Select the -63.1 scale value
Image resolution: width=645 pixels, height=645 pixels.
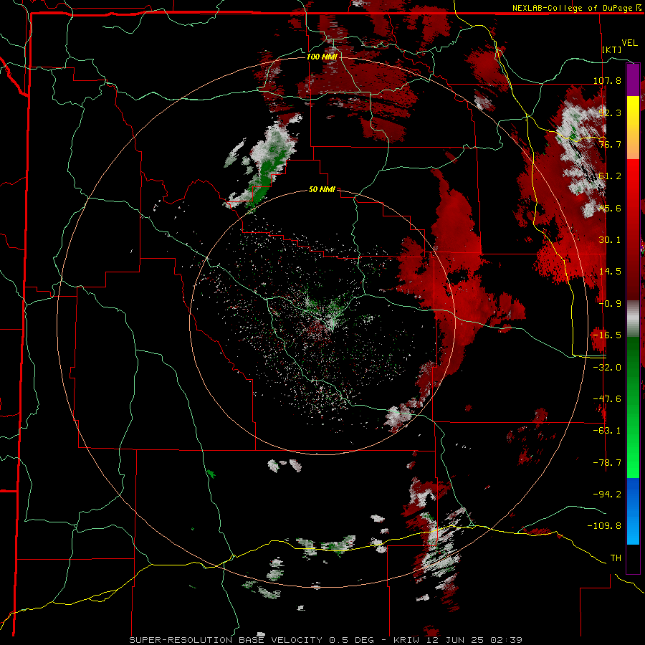[607, 430]
